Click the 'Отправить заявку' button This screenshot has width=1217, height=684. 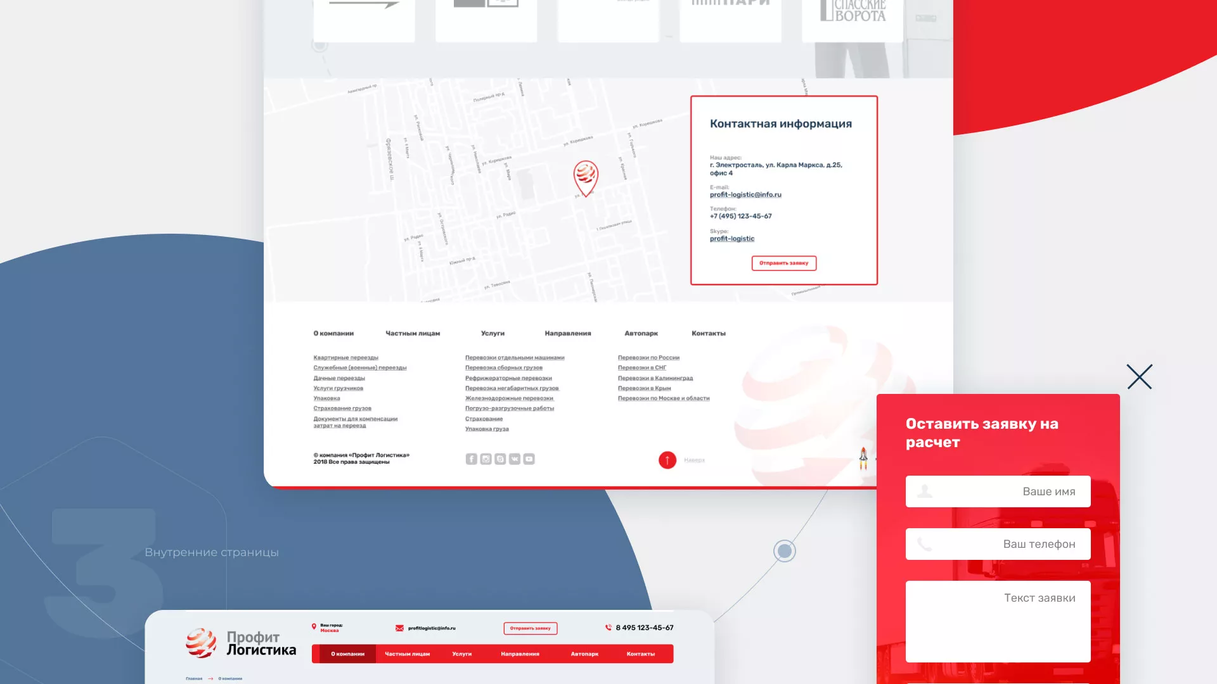pos(784,263)
